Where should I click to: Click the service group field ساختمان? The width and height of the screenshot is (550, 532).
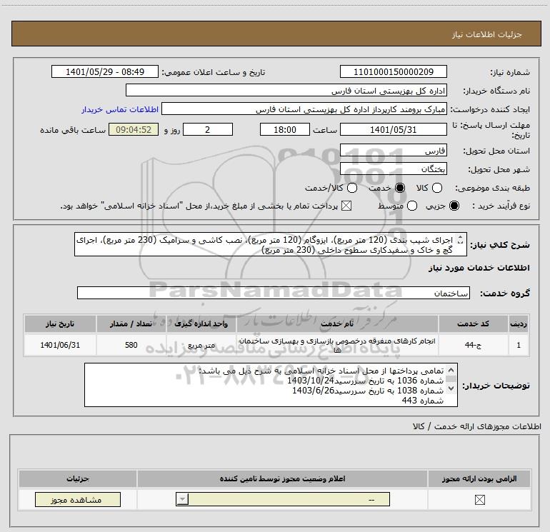point(274,293)
